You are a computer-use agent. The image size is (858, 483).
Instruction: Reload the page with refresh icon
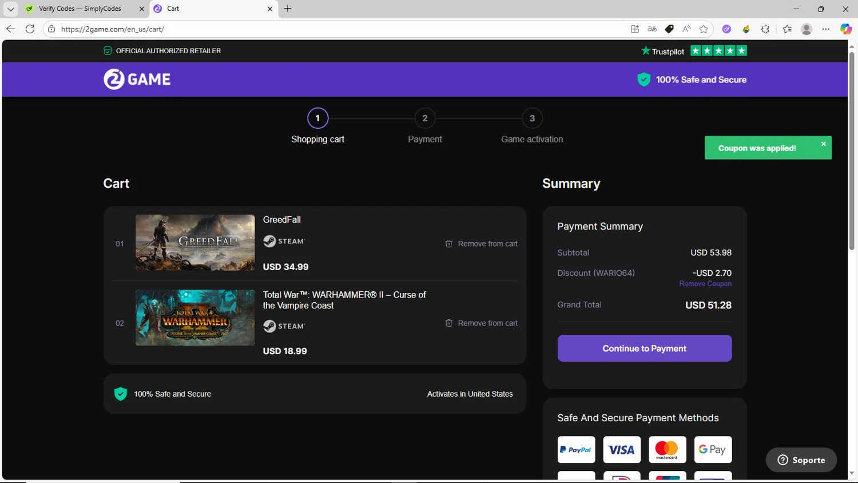(30, 29)
